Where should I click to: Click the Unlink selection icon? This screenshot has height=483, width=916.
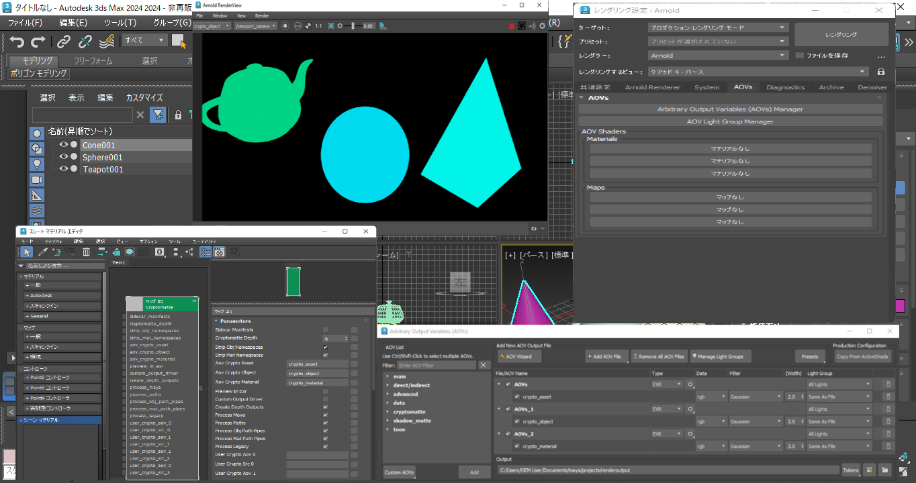pos(85,42)
